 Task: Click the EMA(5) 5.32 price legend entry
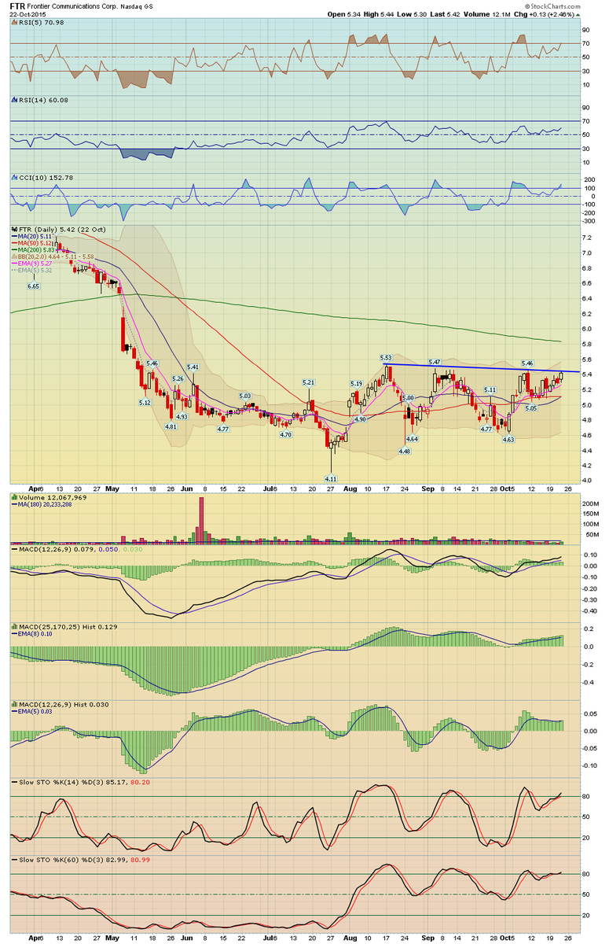pyautogui.click(x=31, y=271)
